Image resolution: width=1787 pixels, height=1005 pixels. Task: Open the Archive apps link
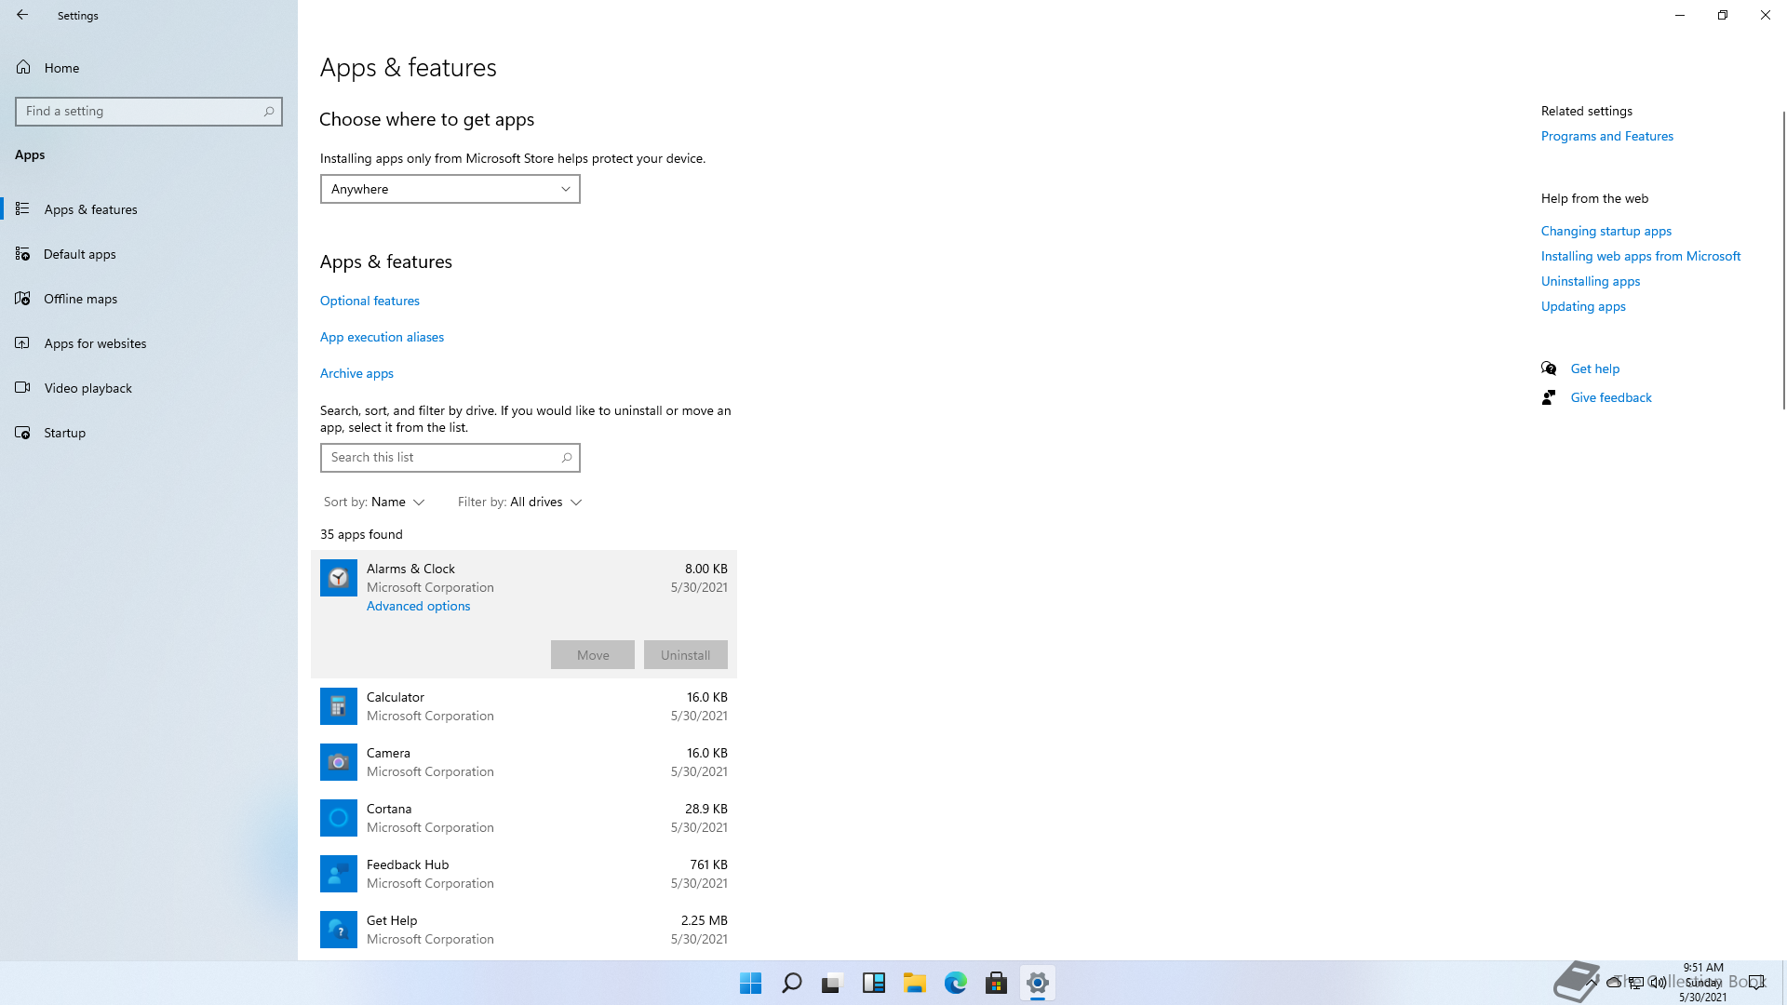click(x=356, y=373)
